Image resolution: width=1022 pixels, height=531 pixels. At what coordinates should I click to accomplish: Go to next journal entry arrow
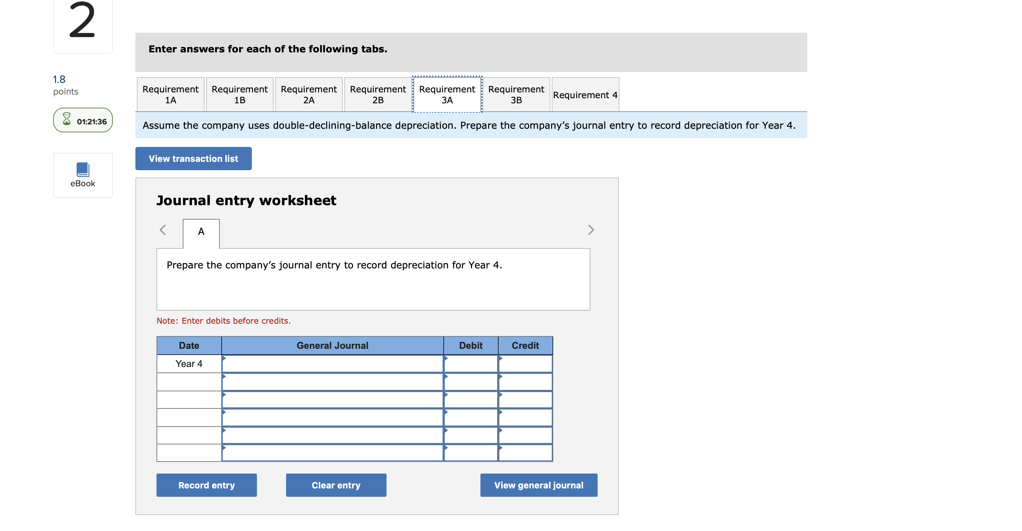[590, 230]
